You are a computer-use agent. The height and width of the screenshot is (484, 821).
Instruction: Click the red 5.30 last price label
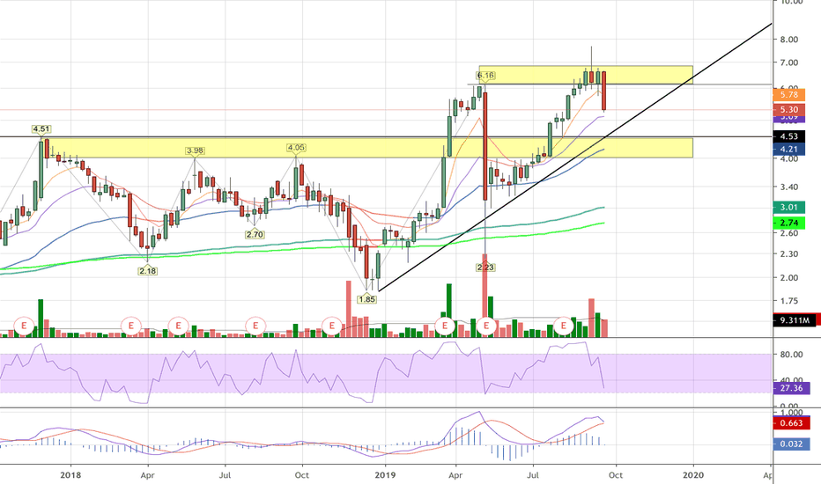tap(788, 109)
